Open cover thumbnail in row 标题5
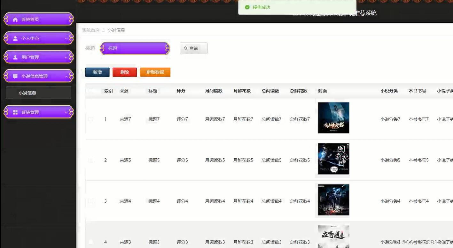The image size is (453, 248). point(334,159)
